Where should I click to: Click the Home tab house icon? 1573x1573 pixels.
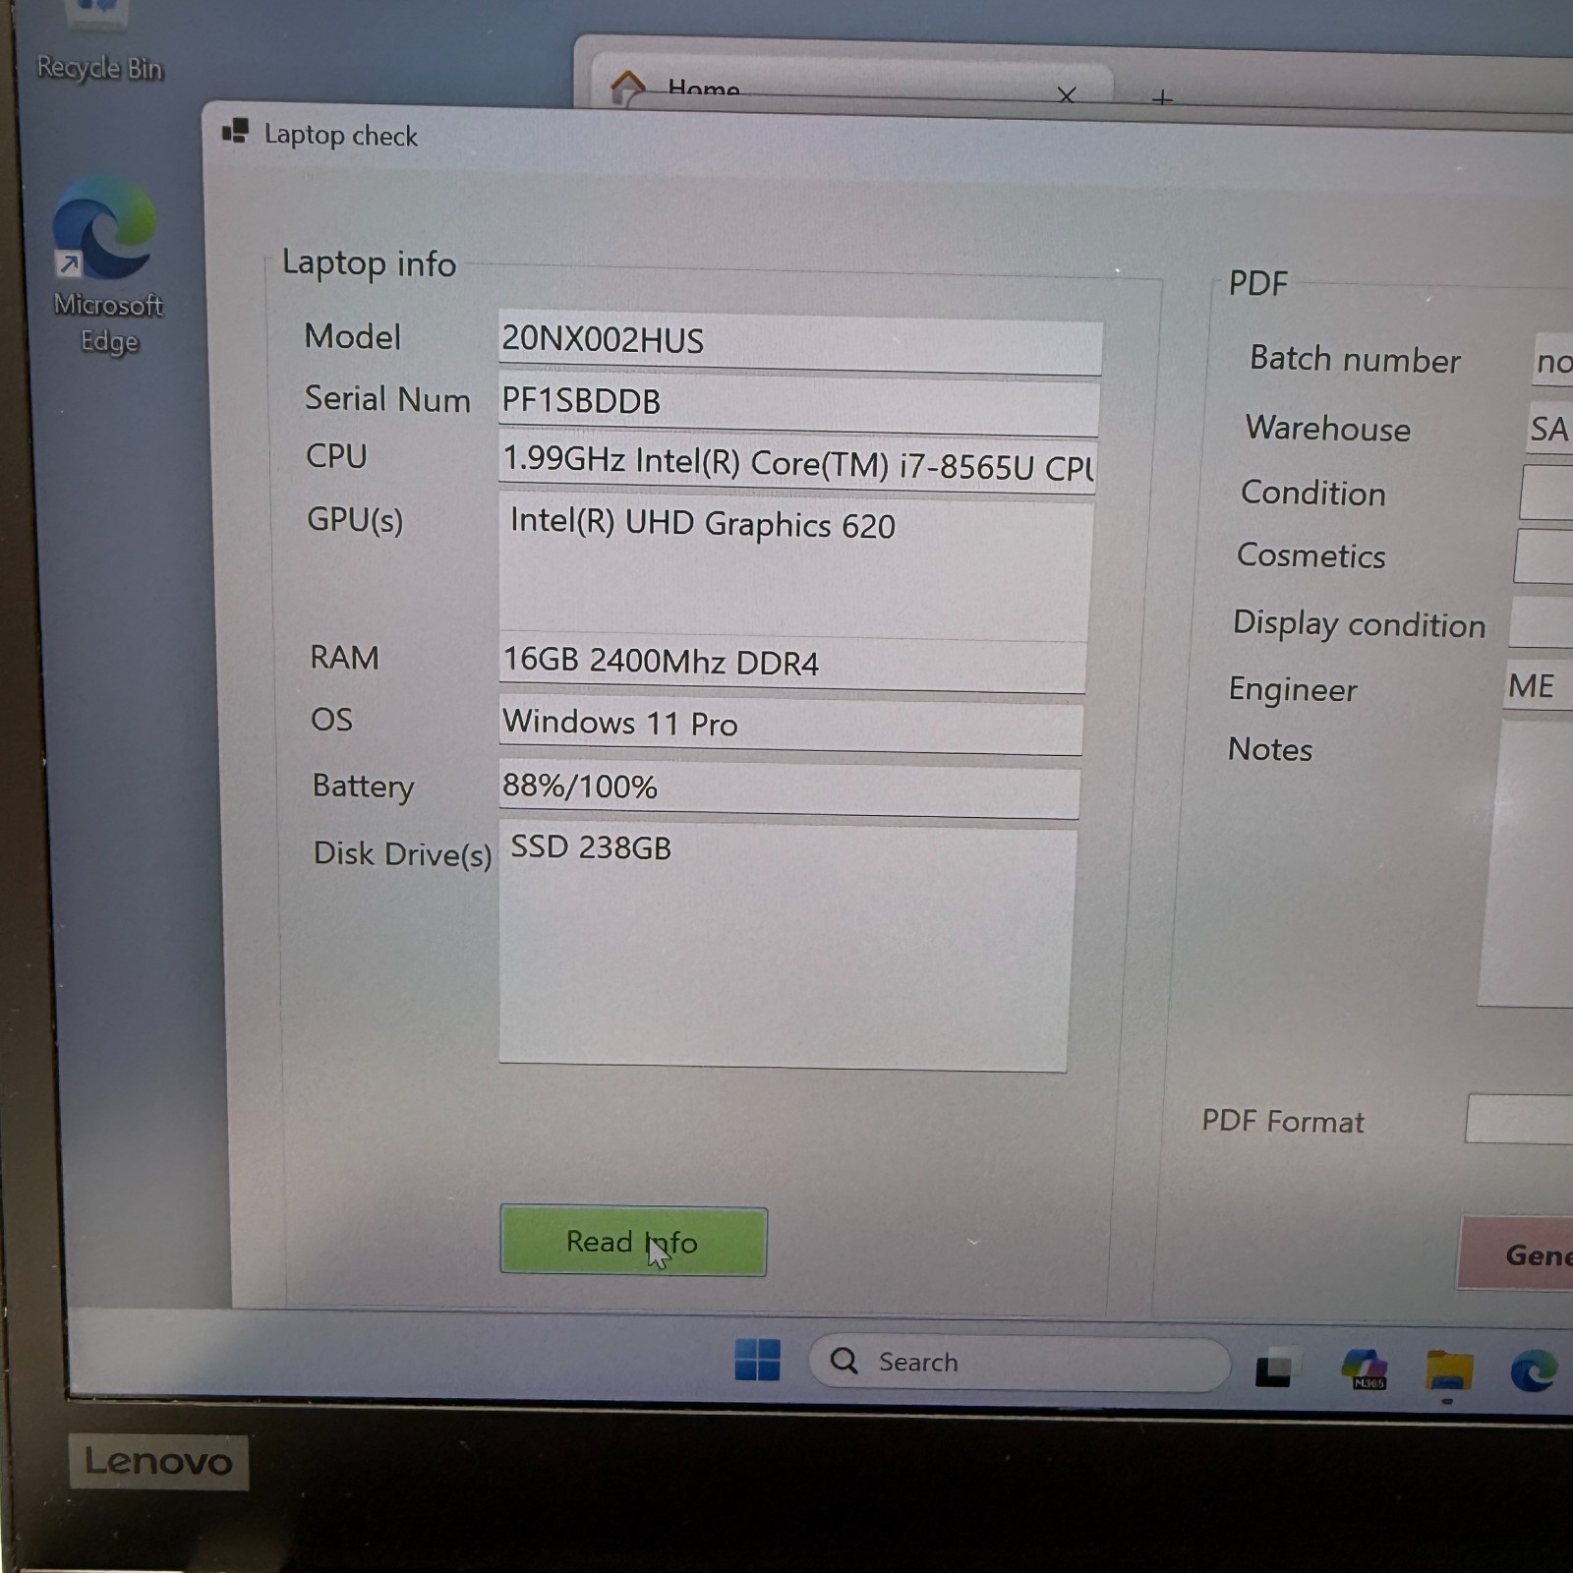[x=628, y=87]
